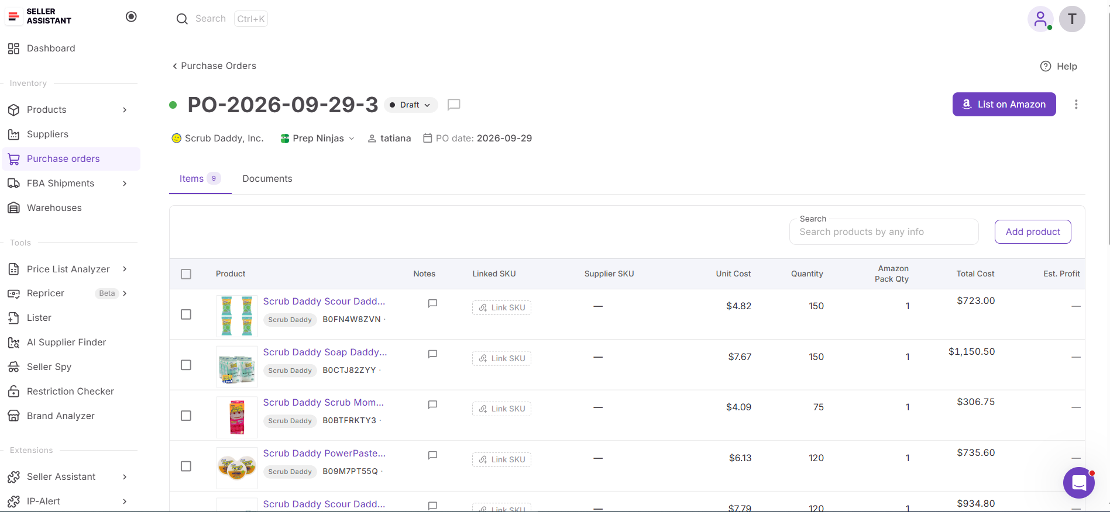The image size is (1110, 512).
Task: Open notes icon for Scrub Daddy Soap Daddy row
Action: point(432,354)
